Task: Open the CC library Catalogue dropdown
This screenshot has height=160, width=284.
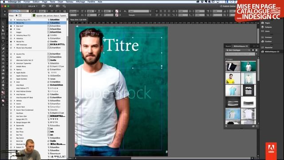Action: click(x=238, y=50)
